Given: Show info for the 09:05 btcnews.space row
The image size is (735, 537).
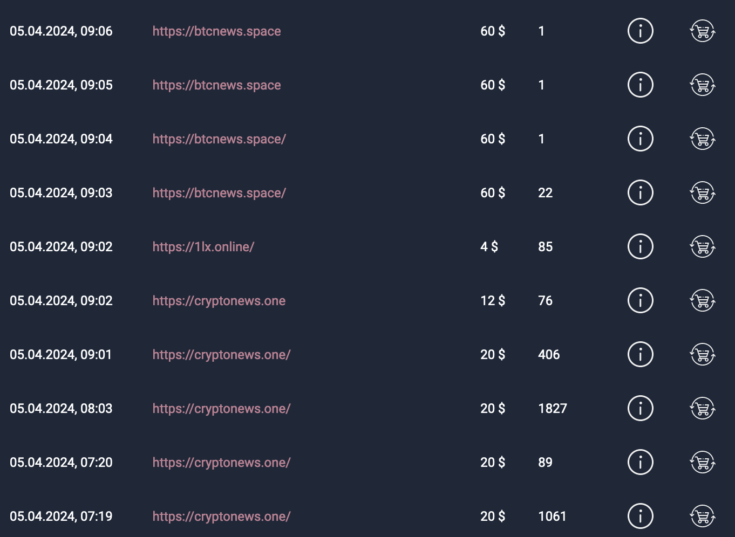Looking at the screenshot, I should [x=641, y=85].
